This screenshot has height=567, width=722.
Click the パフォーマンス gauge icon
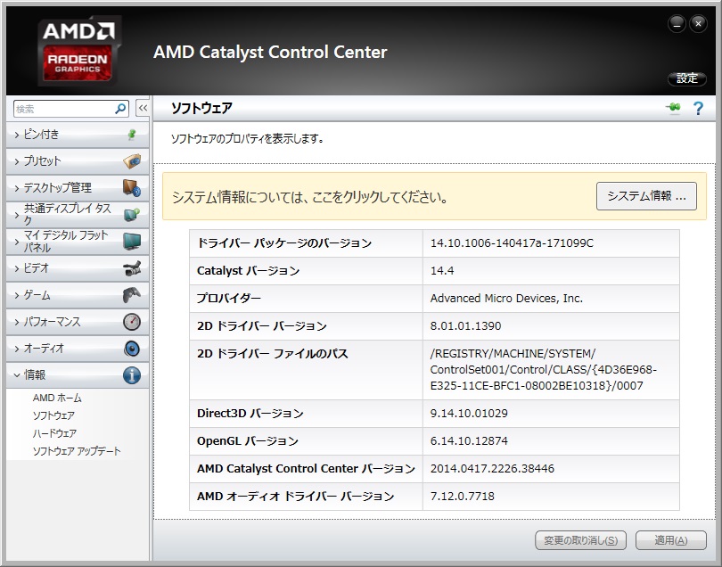132,322
